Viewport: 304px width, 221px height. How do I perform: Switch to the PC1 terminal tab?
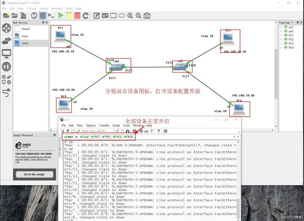95,137
